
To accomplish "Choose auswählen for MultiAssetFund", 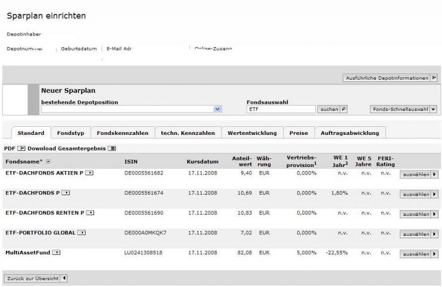I will [x=419, y=254].
